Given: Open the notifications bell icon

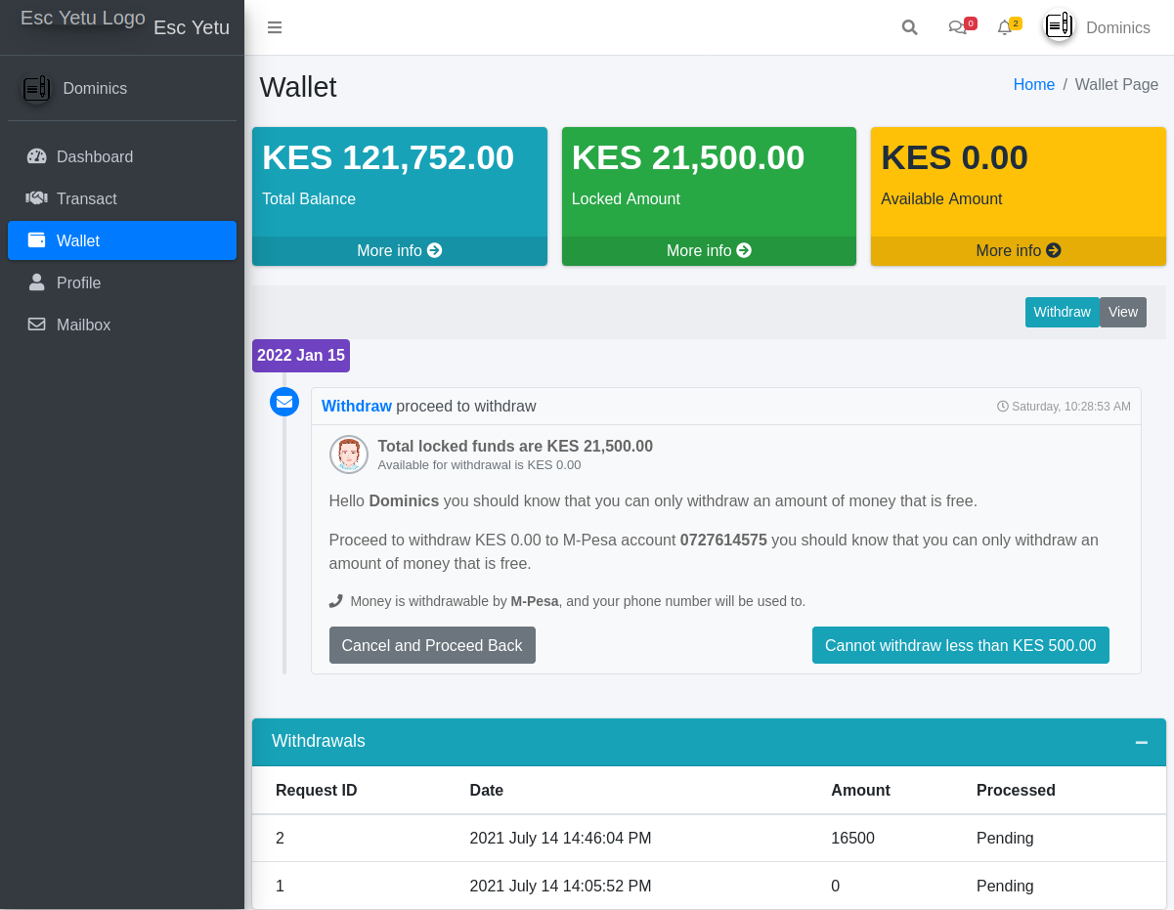Looking at the screenshot, I should (1004, 27).
